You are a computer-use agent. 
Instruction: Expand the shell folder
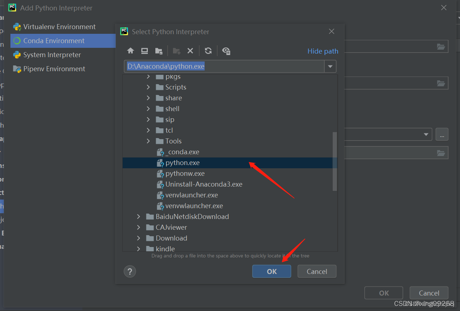148,109
